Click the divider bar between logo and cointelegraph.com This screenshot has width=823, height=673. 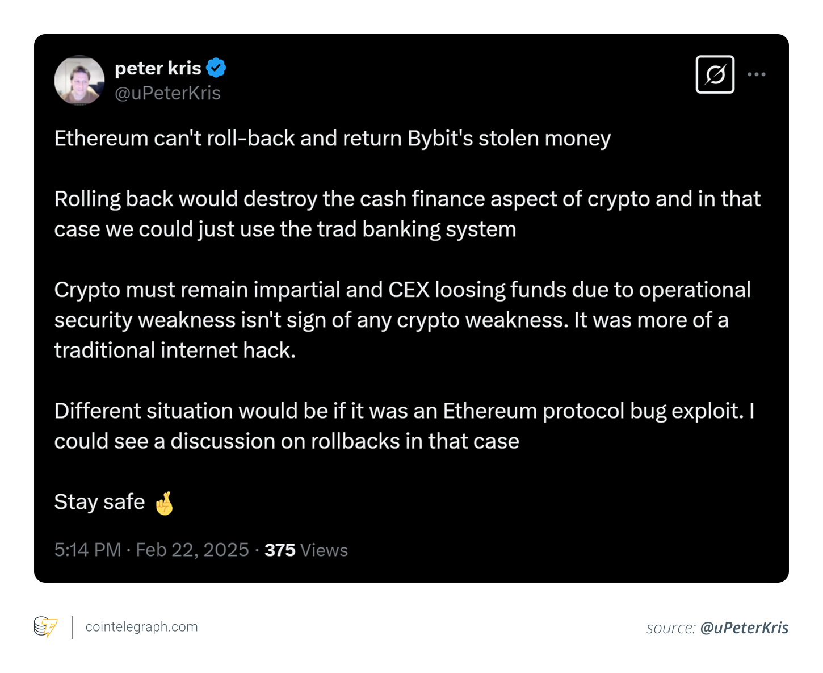tap(72, 627)
